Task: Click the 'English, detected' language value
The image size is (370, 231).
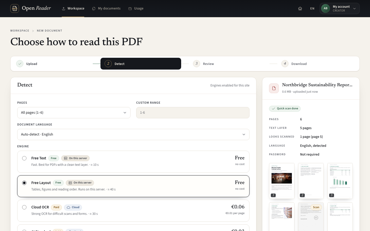Action: click(313, 146)
